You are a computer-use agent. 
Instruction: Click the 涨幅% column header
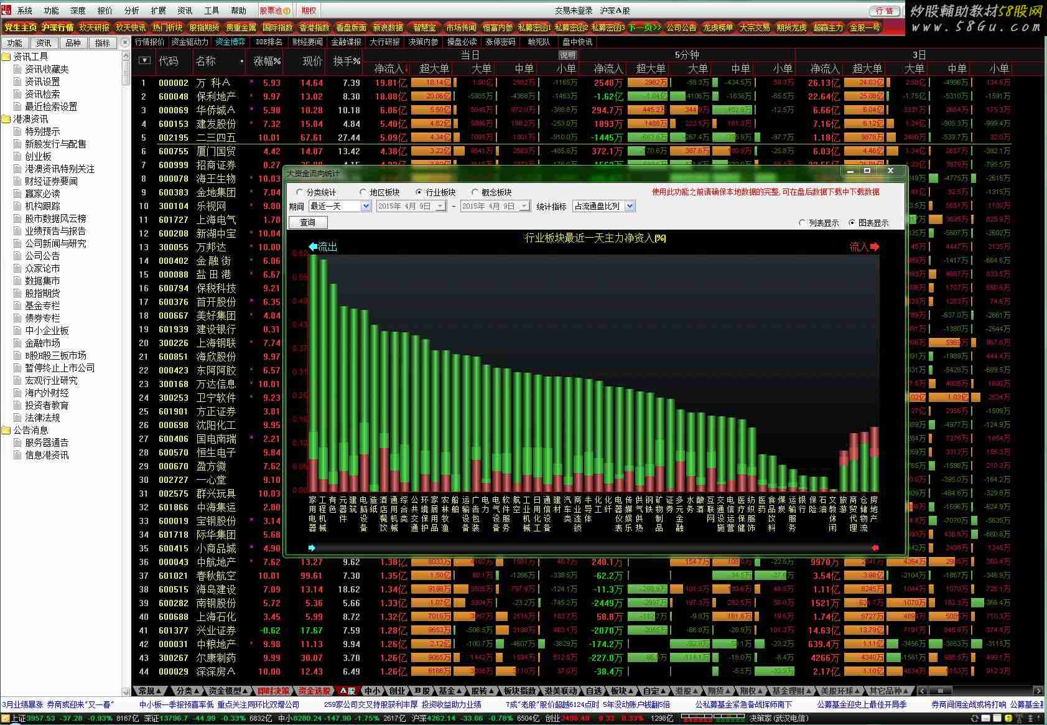click(267, 61)
